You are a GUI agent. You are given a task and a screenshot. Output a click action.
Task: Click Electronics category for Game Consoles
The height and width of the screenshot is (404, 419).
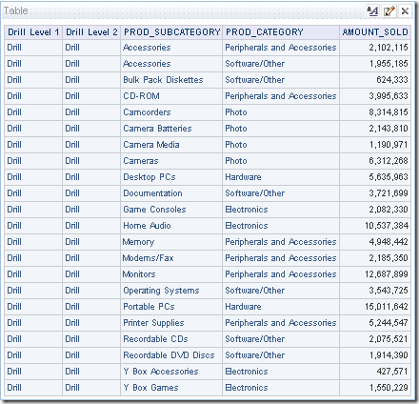(247, 210)
